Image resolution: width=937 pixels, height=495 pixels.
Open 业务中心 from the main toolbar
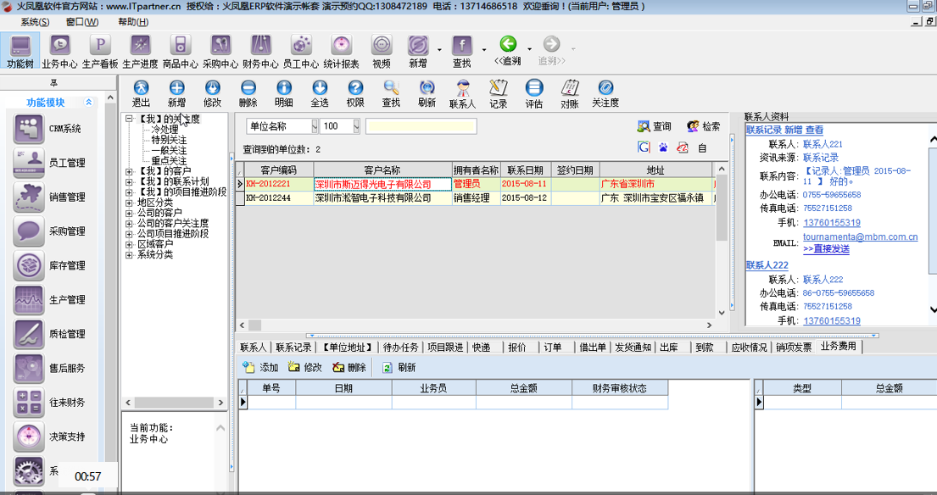point(59,52)
